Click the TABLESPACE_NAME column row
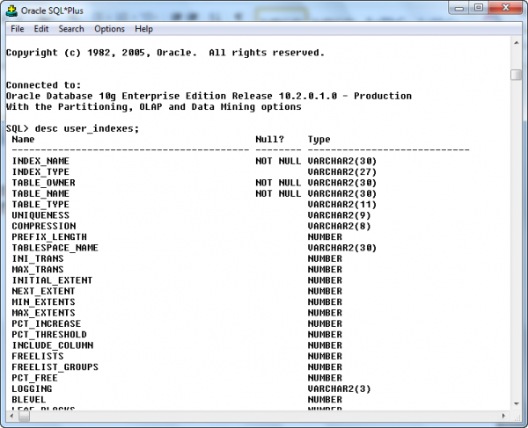528x428 pixels. click(194, 248)
